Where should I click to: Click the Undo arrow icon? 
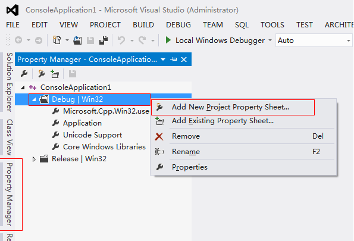(x=121, y=40)
